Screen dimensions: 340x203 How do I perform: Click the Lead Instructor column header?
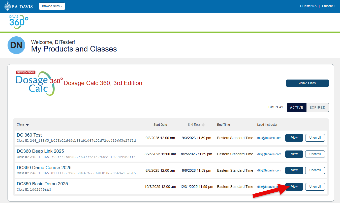tap(267, 125)
